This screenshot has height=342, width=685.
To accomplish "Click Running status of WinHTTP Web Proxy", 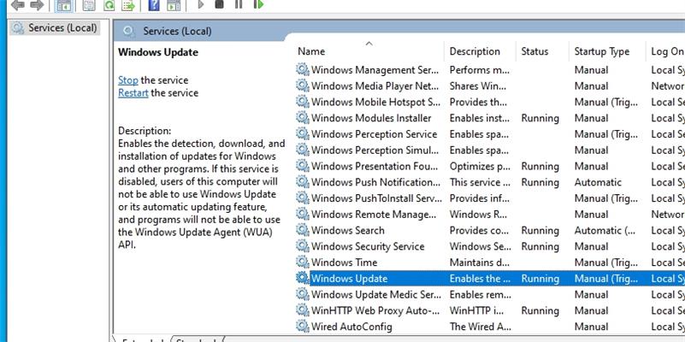I will (540, 311).
